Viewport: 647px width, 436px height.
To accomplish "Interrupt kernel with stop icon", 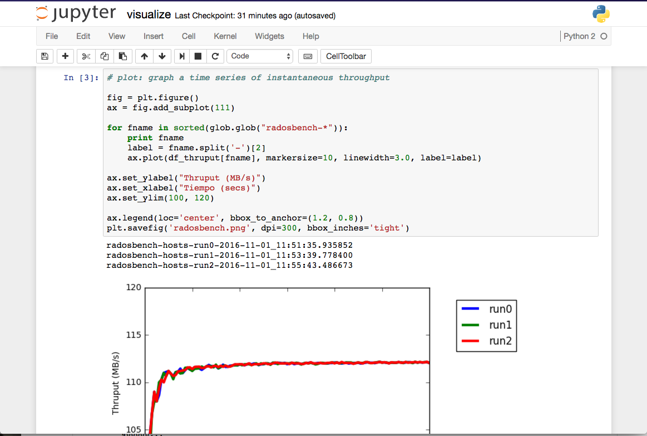I will tap(197, 56).
